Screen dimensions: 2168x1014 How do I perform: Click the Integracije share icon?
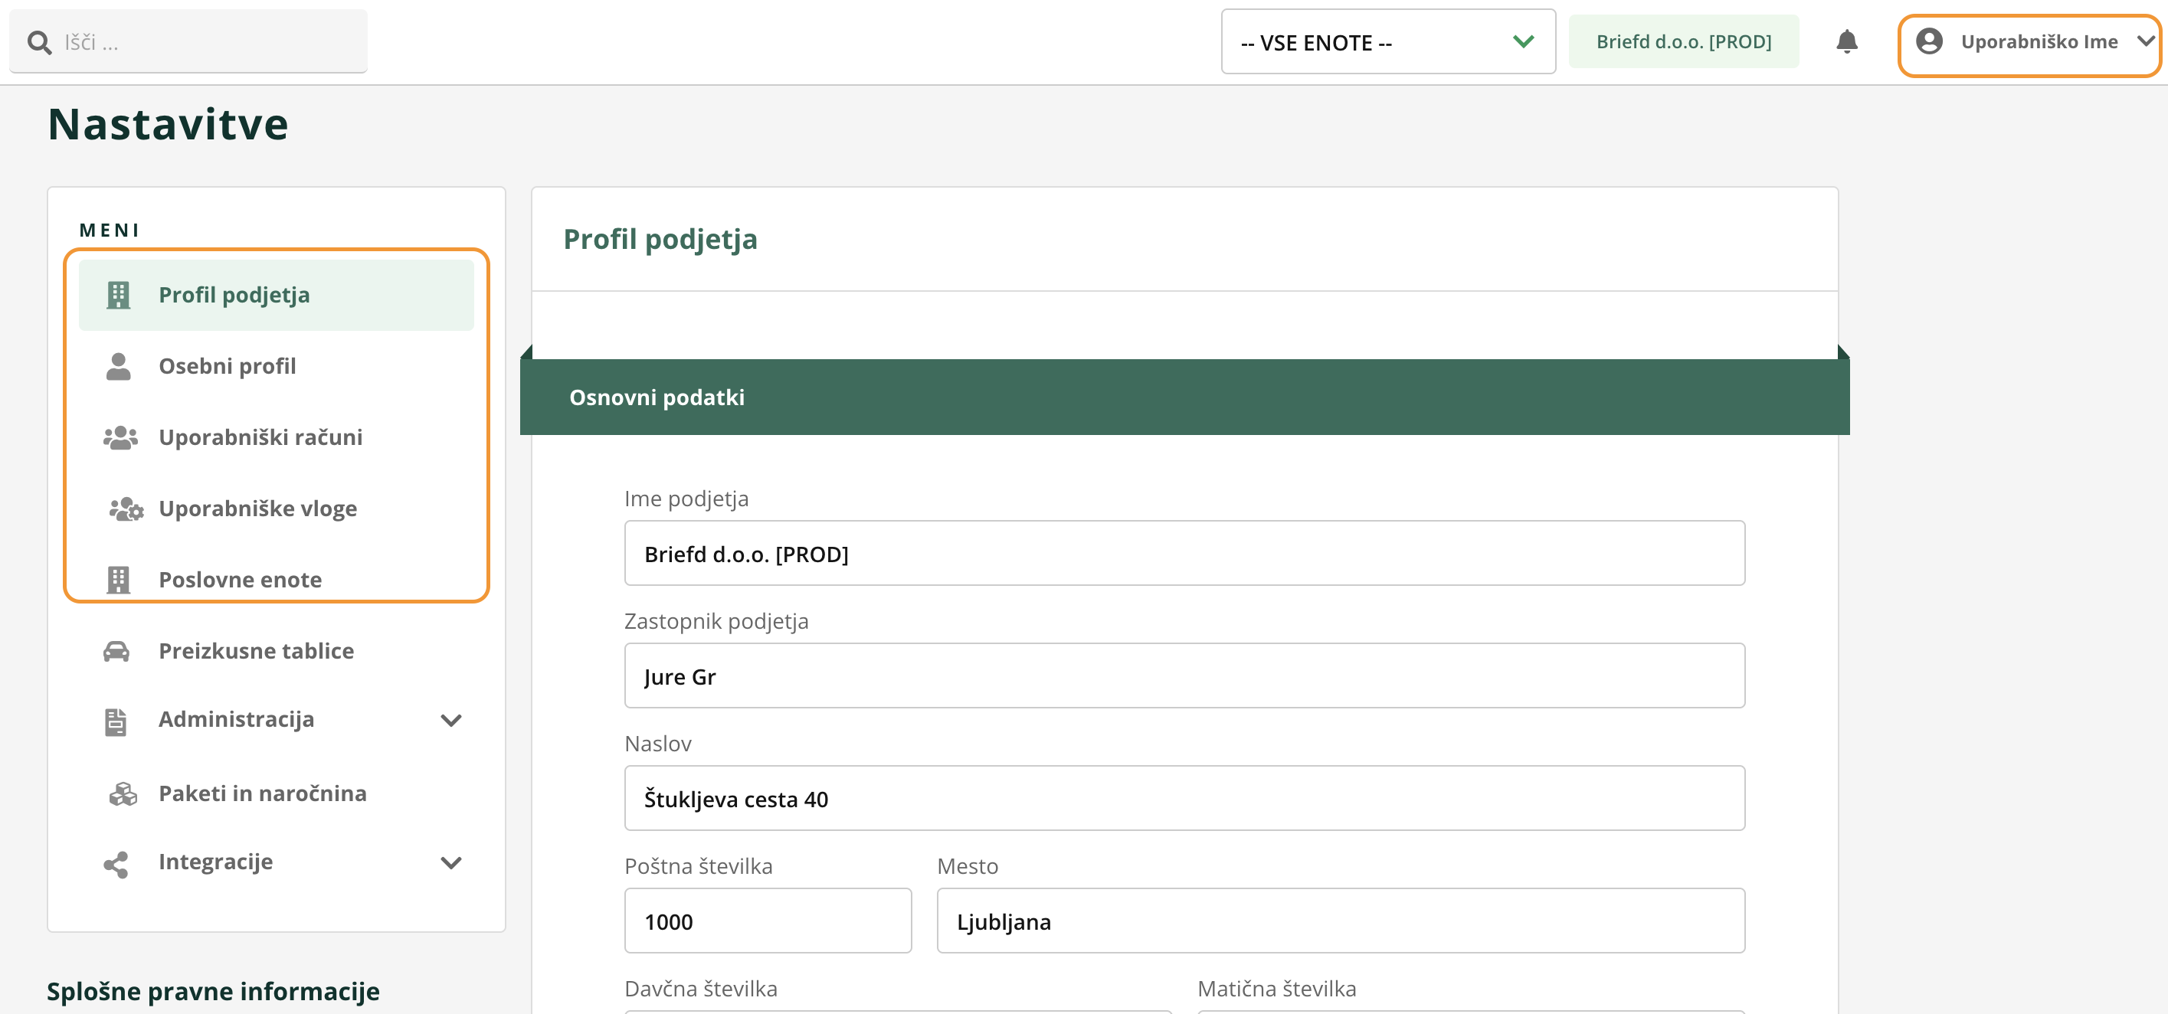[x=116, y=863]
